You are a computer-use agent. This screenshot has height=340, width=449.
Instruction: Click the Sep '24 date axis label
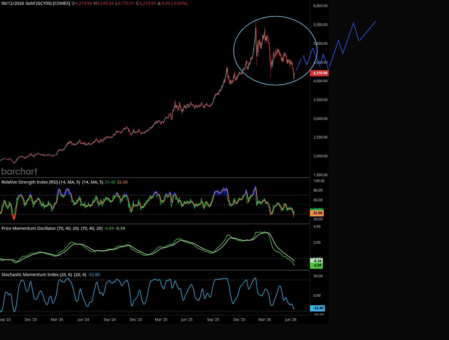(x=109, y=320)
